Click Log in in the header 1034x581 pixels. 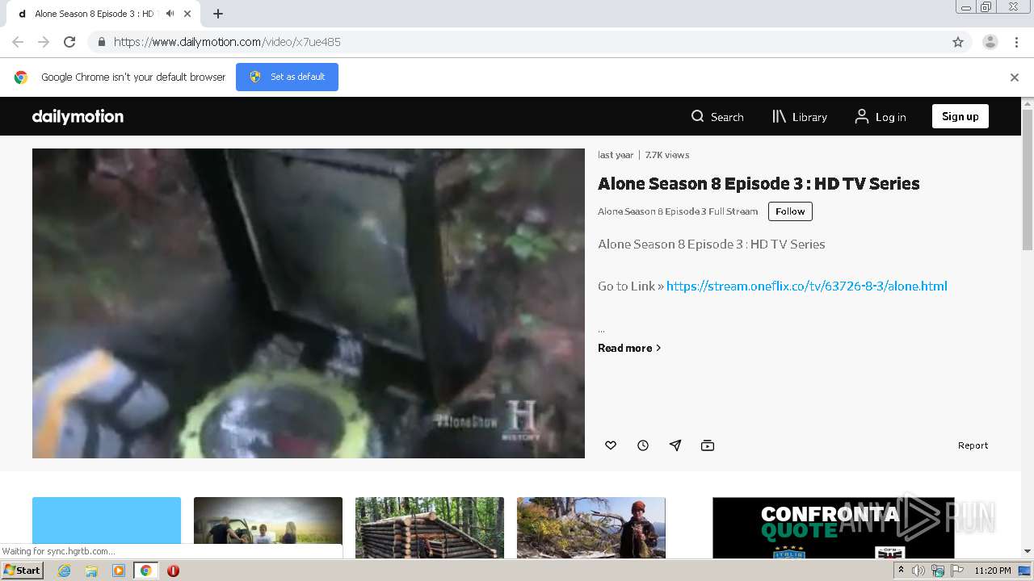[880, 116]
